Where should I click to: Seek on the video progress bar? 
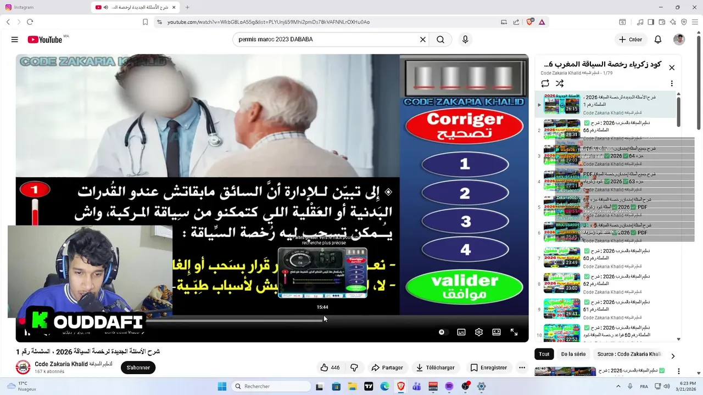272,320
